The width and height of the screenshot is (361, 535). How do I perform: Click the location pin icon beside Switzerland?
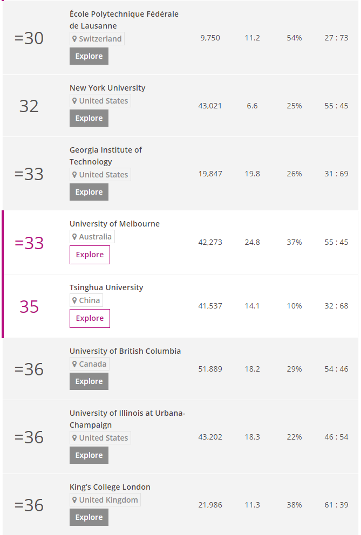(74, 39)
